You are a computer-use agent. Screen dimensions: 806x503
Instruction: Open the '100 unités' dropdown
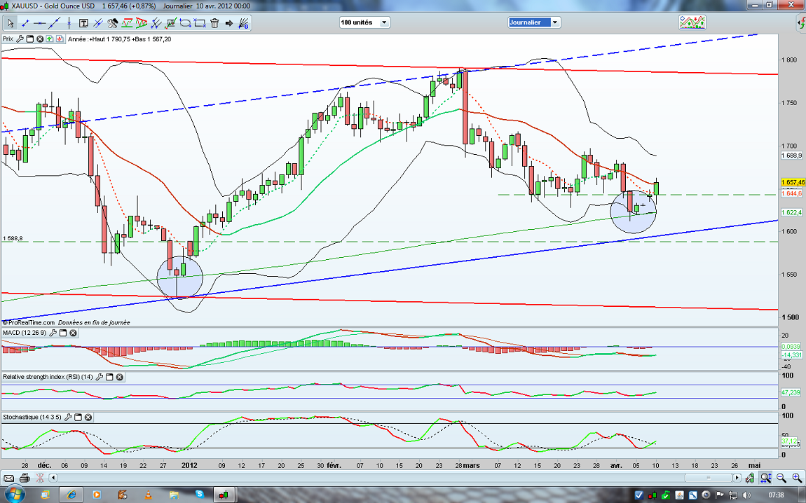point(364,22)
